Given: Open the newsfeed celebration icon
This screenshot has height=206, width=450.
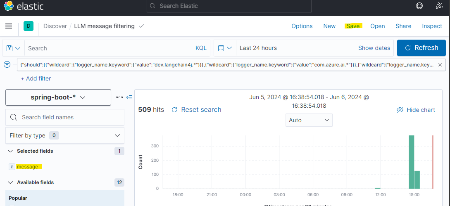Looking at the screenshot, I should pos(438,6).
